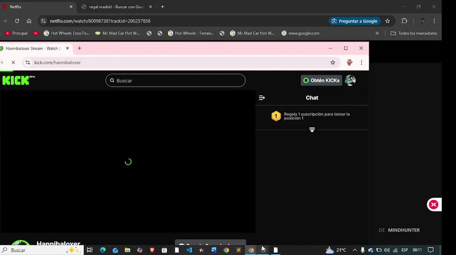Screen dimensions: 456x255
Task: View site info icon in Kick address bar
Action: point(28,62)
